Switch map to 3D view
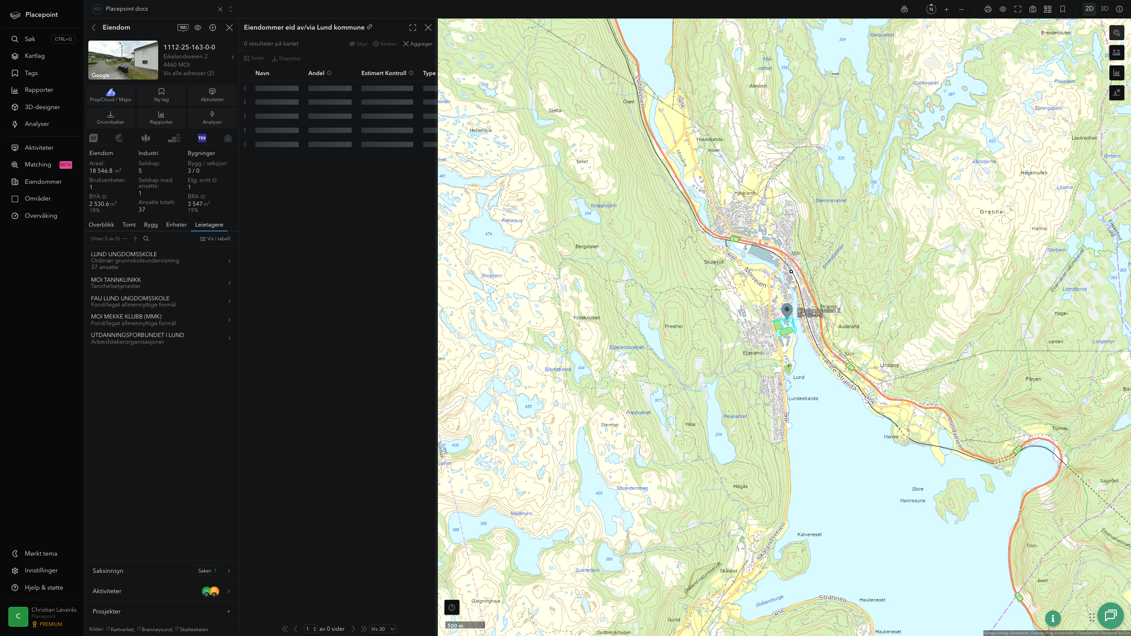This screenshot has width=1131, height=636. tap(1104, 9)
